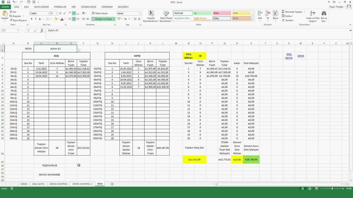Decrease font size with the smaller A icon
This screenshot has height=198, width=353.
[x=65, y=13]
